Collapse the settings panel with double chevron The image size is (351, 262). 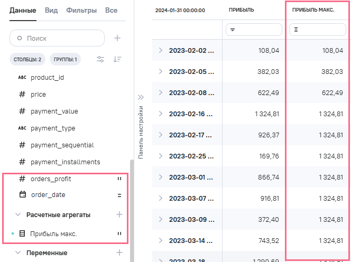click(141, 97)
